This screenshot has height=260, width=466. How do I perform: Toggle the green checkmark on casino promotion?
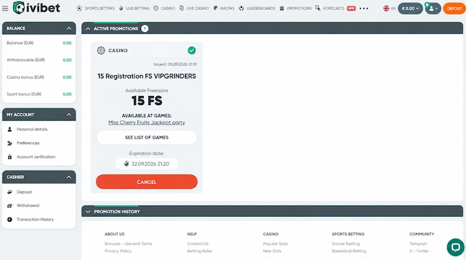(192, 51)
